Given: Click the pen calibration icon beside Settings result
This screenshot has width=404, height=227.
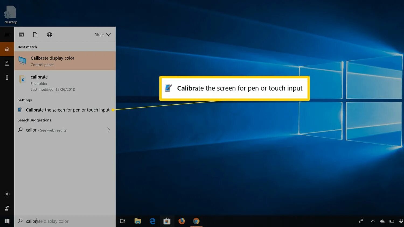Looking at the screenshot, I should [x=20, y=110].
